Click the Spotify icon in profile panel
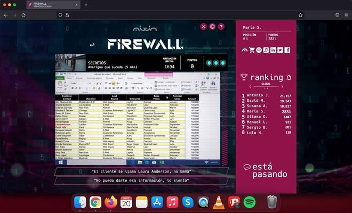Screen dimensions: 352x213 pyautogui.click(x=259, y=50)
